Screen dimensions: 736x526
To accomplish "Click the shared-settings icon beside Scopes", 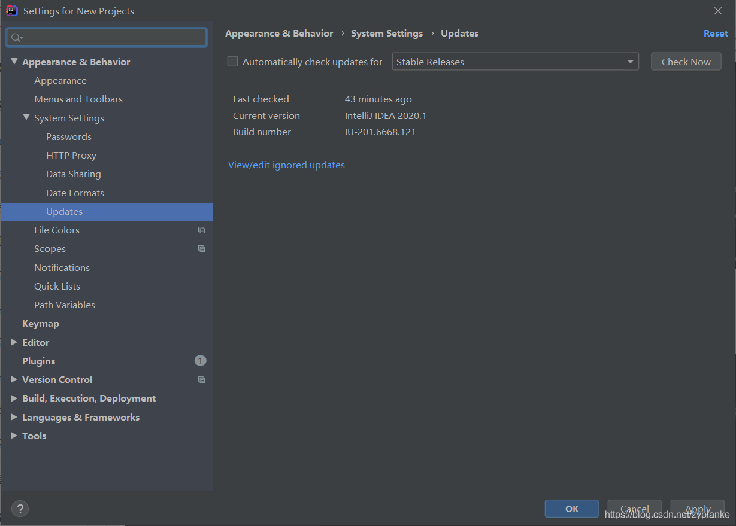I will 201,248.
